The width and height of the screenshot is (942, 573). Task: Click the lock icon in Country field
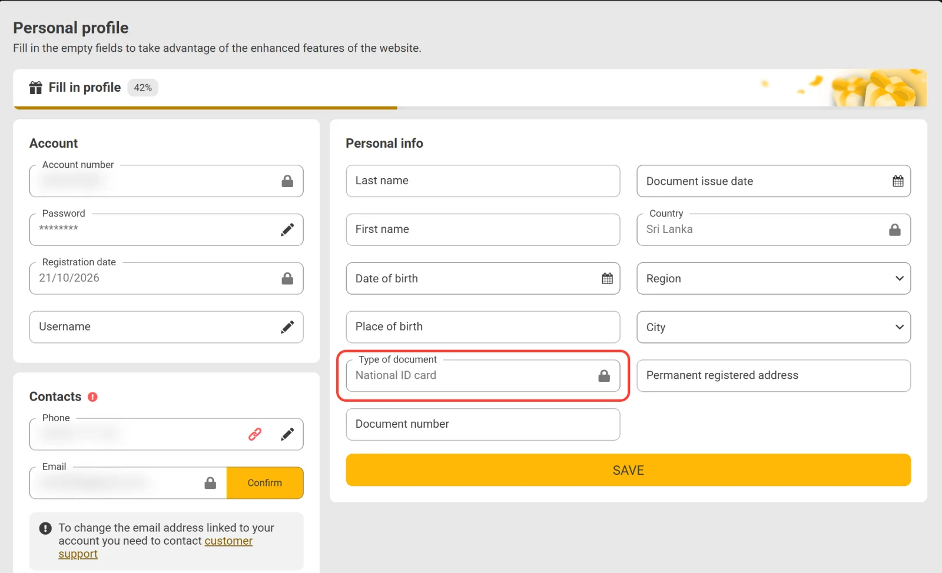tap(895, 229)
